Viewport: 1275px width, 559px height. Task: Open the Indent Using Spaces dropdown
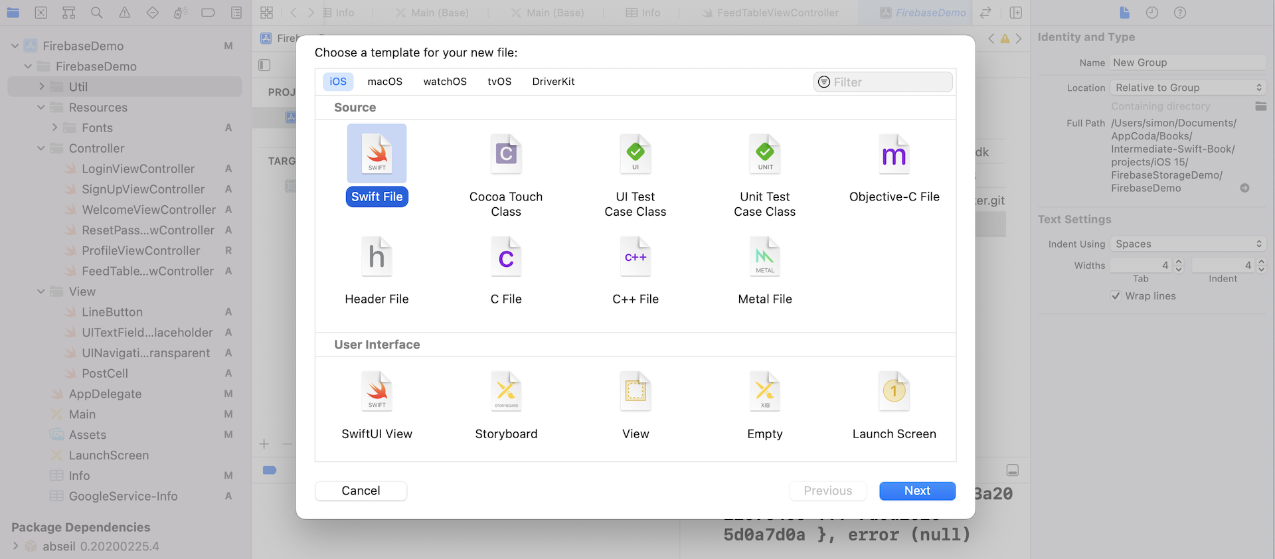[x=1187, y=244]
